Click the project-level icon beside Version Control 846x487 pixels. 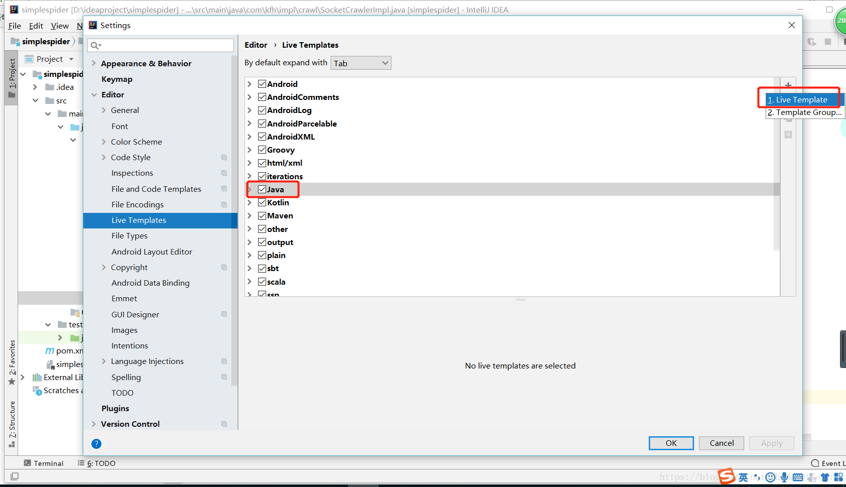click(x=224, y=424)
